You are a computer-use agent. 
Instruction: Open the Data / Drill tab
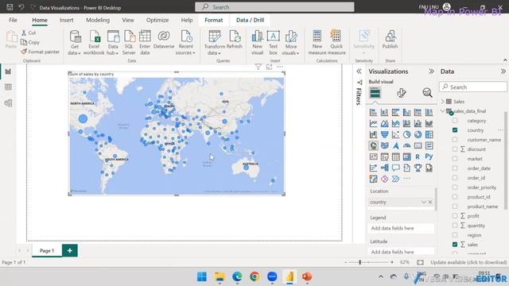pyautogui.click(x=250, y=20)
